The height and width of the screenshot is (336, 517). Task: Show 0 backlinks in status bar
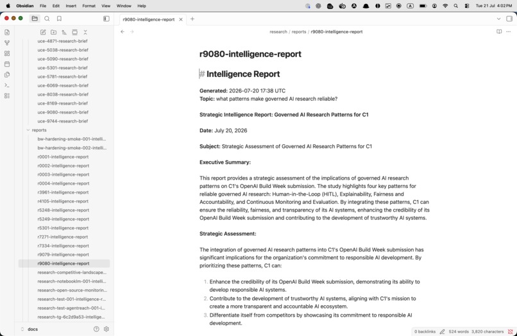425,332
